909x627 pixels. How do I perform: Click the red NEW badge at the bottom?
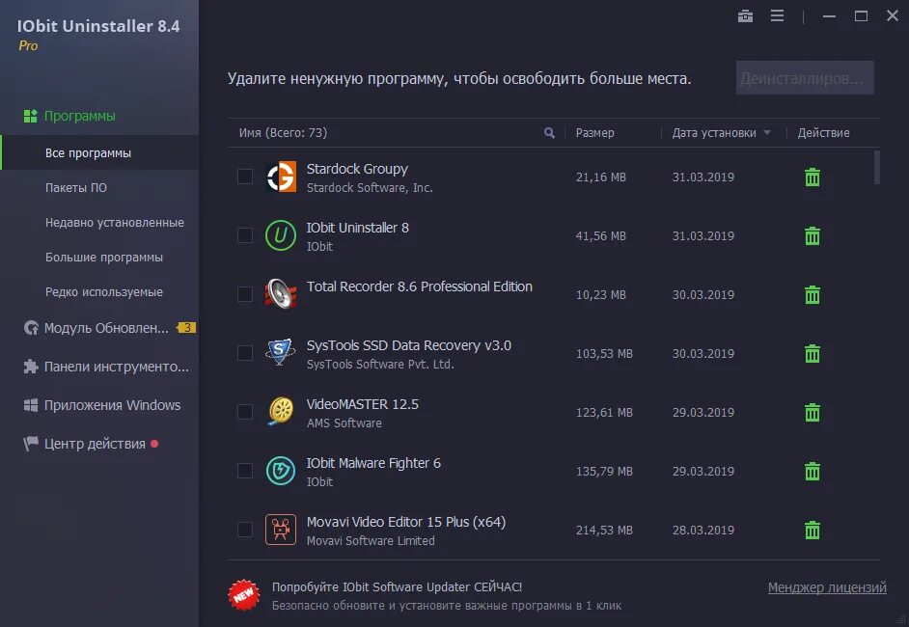pos(243,595)
